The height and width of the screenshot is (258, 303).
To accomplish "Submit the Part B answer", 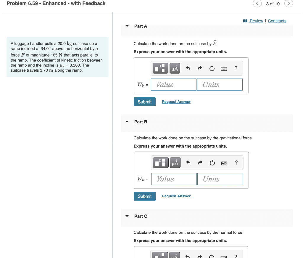I will coord(144,196).
